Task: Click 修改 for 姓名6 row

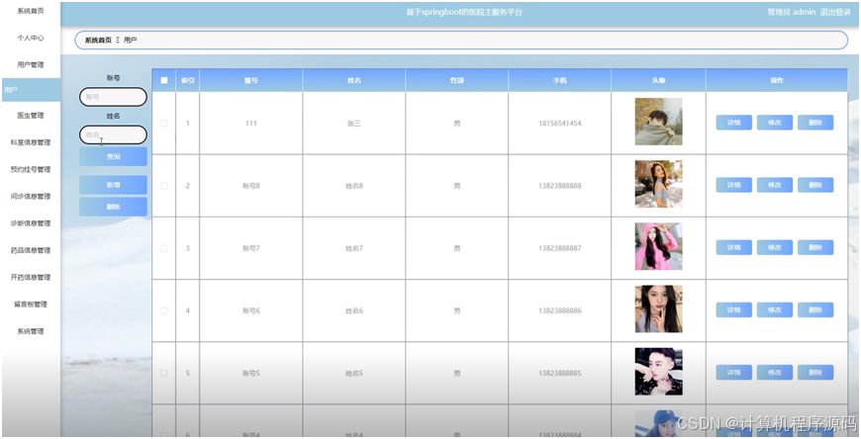Action: pyautogui.click(x=774, y=310)
